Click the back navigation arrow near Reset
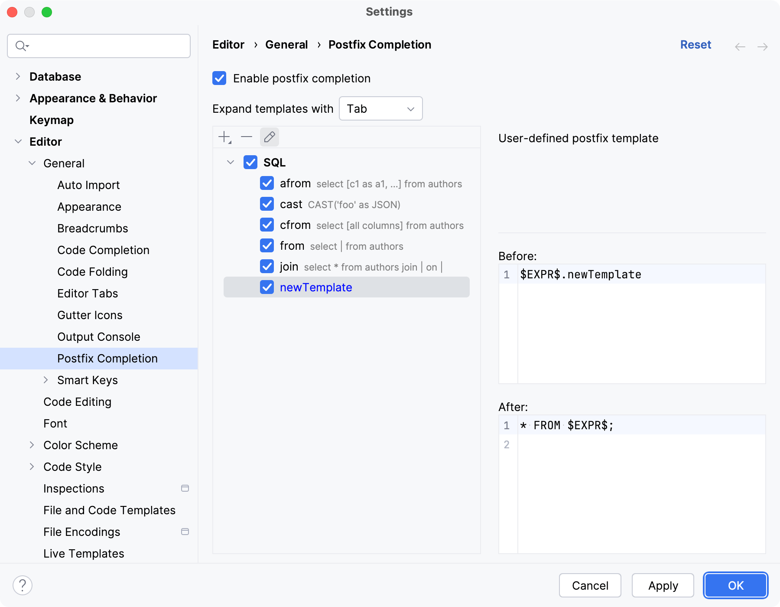 coord(739,46)
